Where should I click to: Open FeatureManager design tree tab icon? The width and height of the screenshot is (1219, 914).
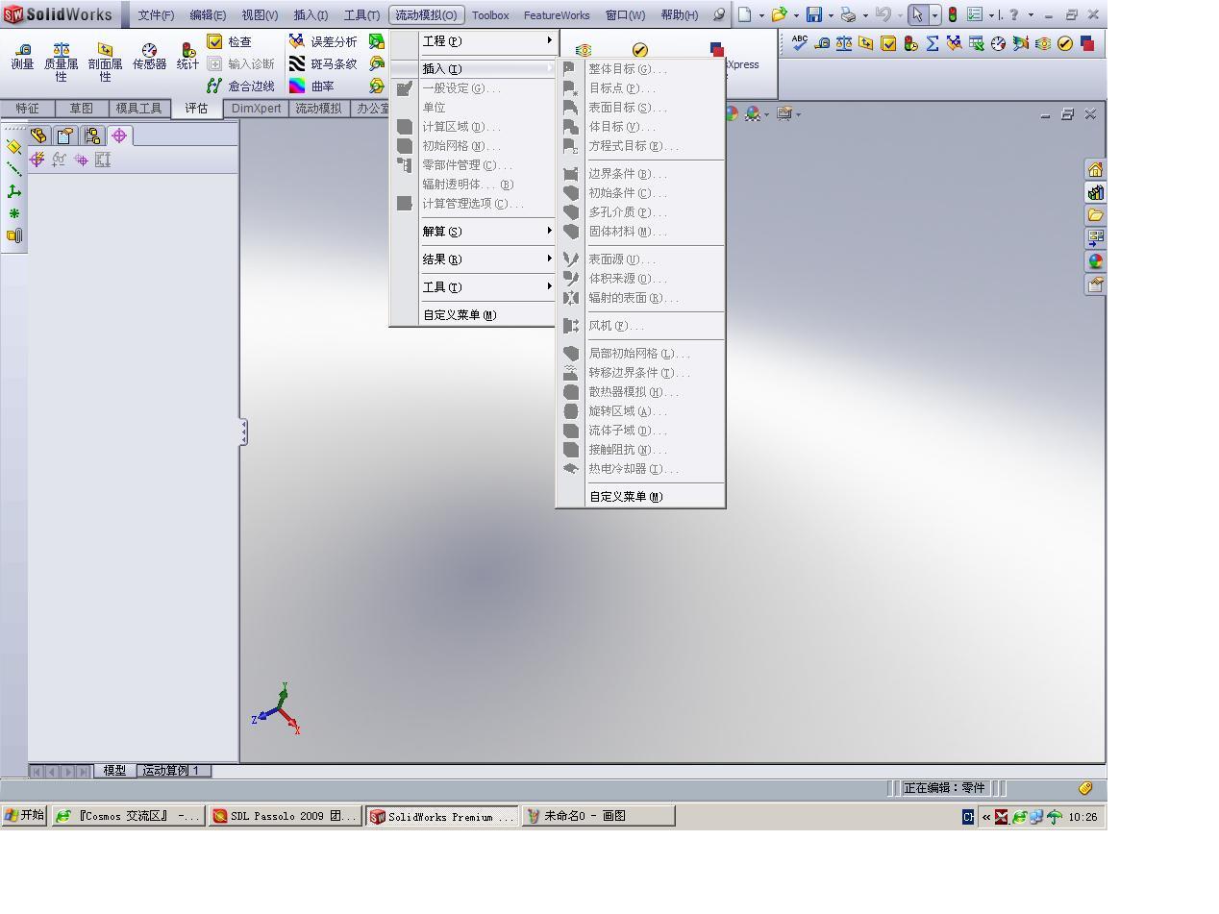point(38,136)
